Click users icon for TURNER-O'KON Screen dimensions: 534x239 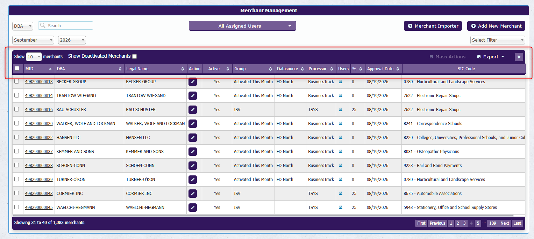pos(341,180)
